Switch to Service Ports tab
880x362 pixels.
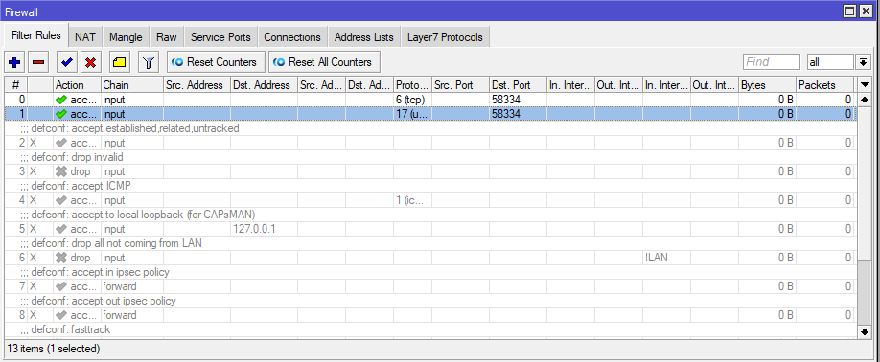(x=220, y=37)
